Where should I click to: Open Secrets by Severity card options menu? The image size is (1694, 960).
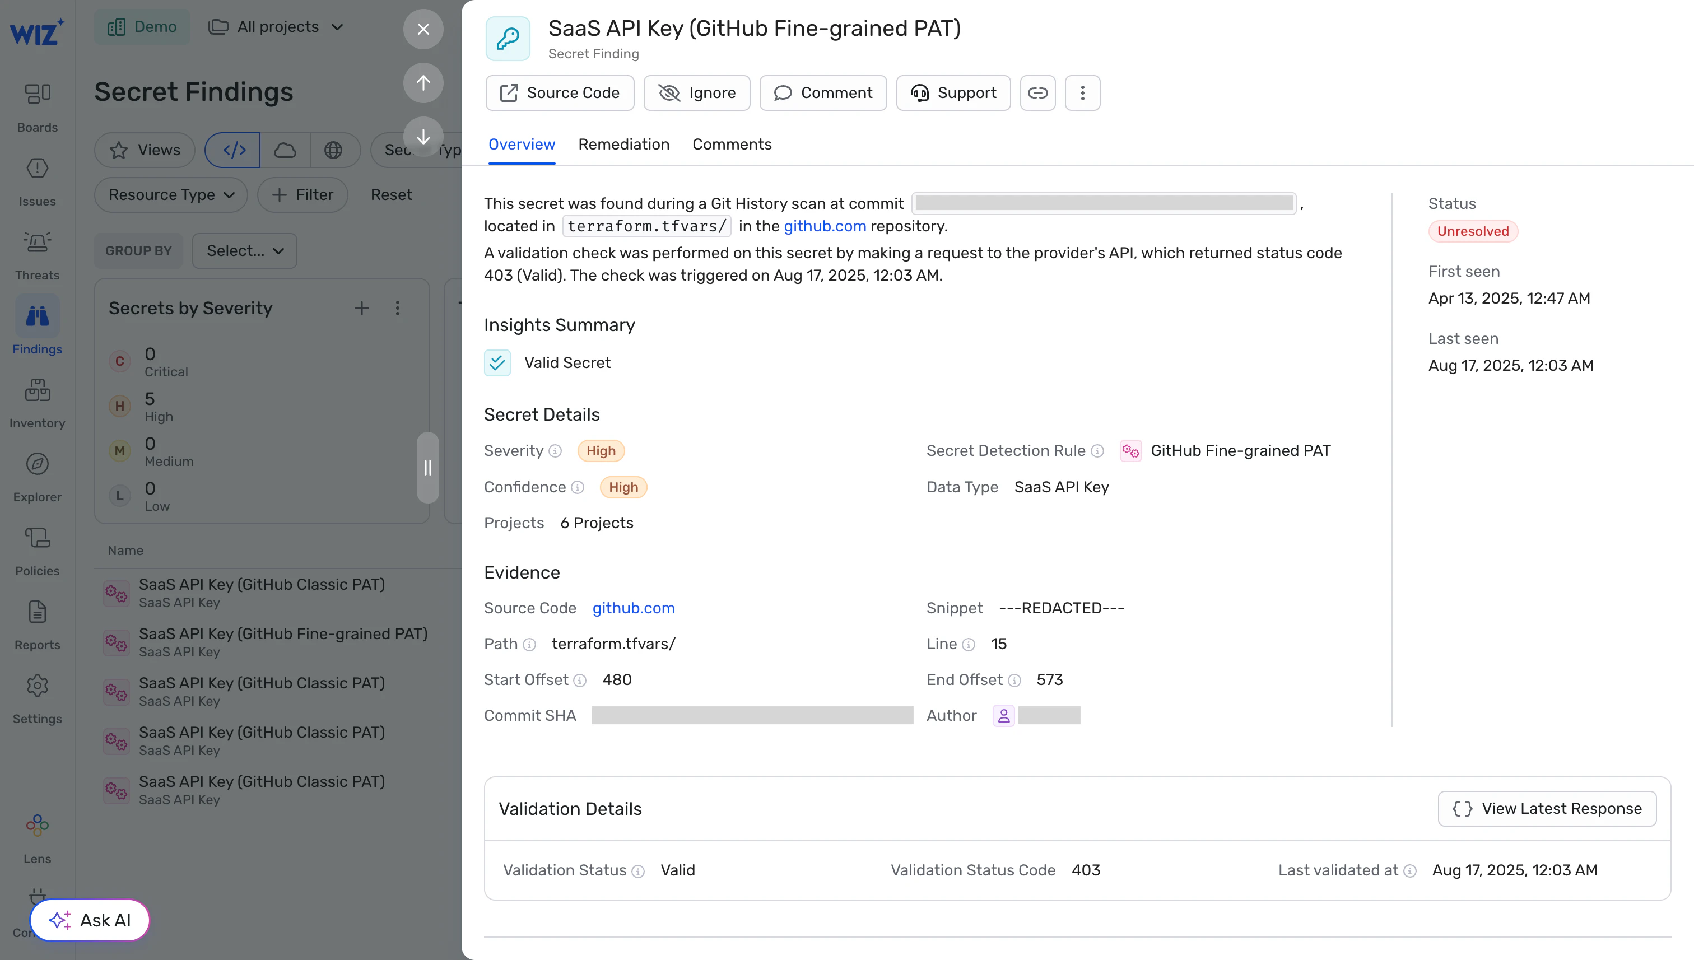click(397, 308)
